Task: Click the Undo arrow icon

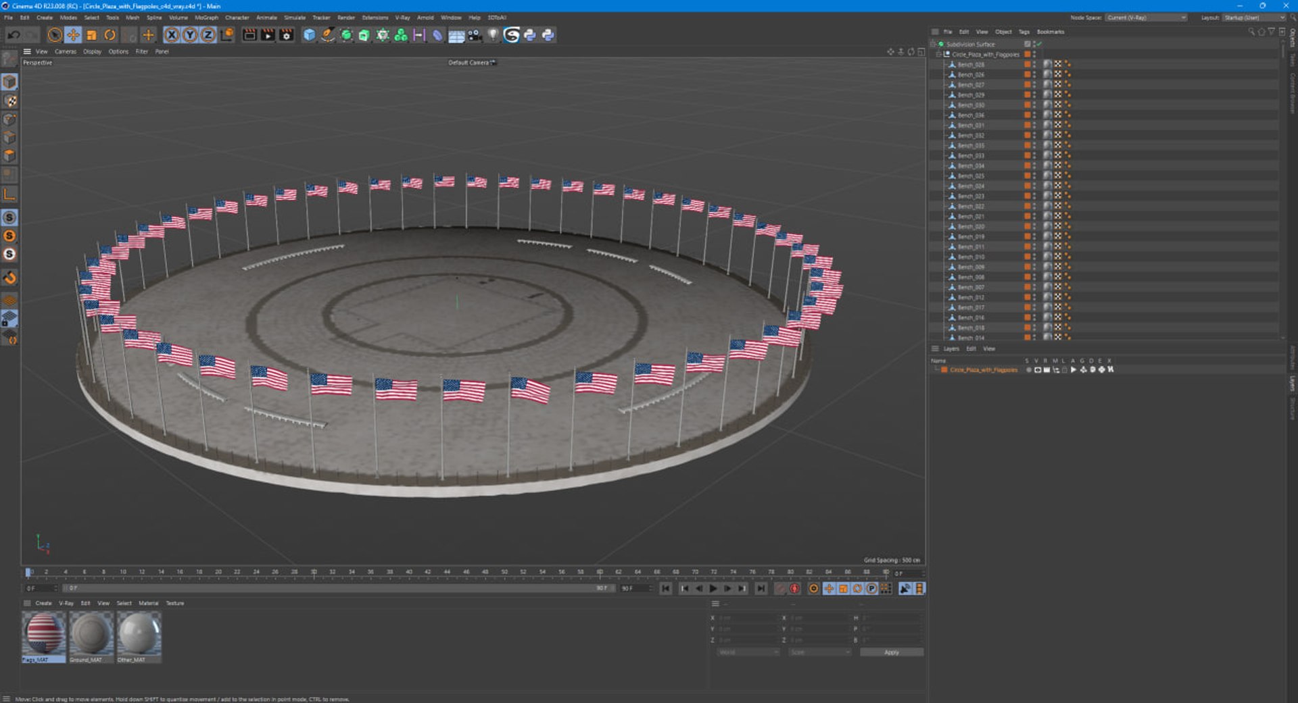Action: pyautogui.click(x=14, y=35)
